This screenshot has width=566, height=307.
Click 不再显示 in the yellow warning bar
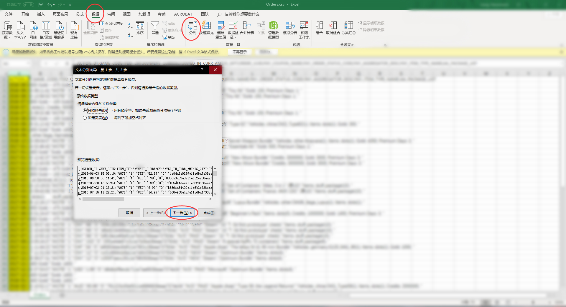pyautogui.click(x=240, y=52)
